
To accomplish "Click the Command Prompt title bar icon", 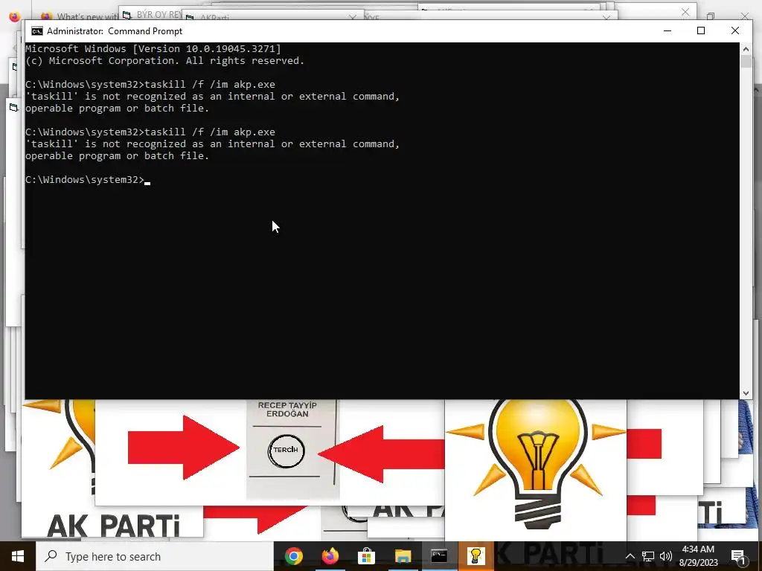I will pos(37,31).
